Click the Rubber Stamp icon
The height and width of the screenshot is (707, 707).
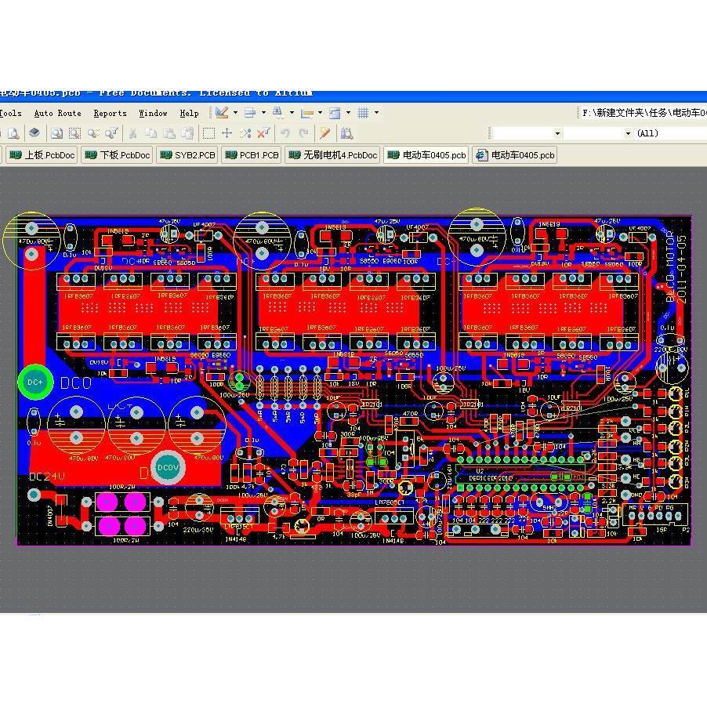tap(187, 133)
